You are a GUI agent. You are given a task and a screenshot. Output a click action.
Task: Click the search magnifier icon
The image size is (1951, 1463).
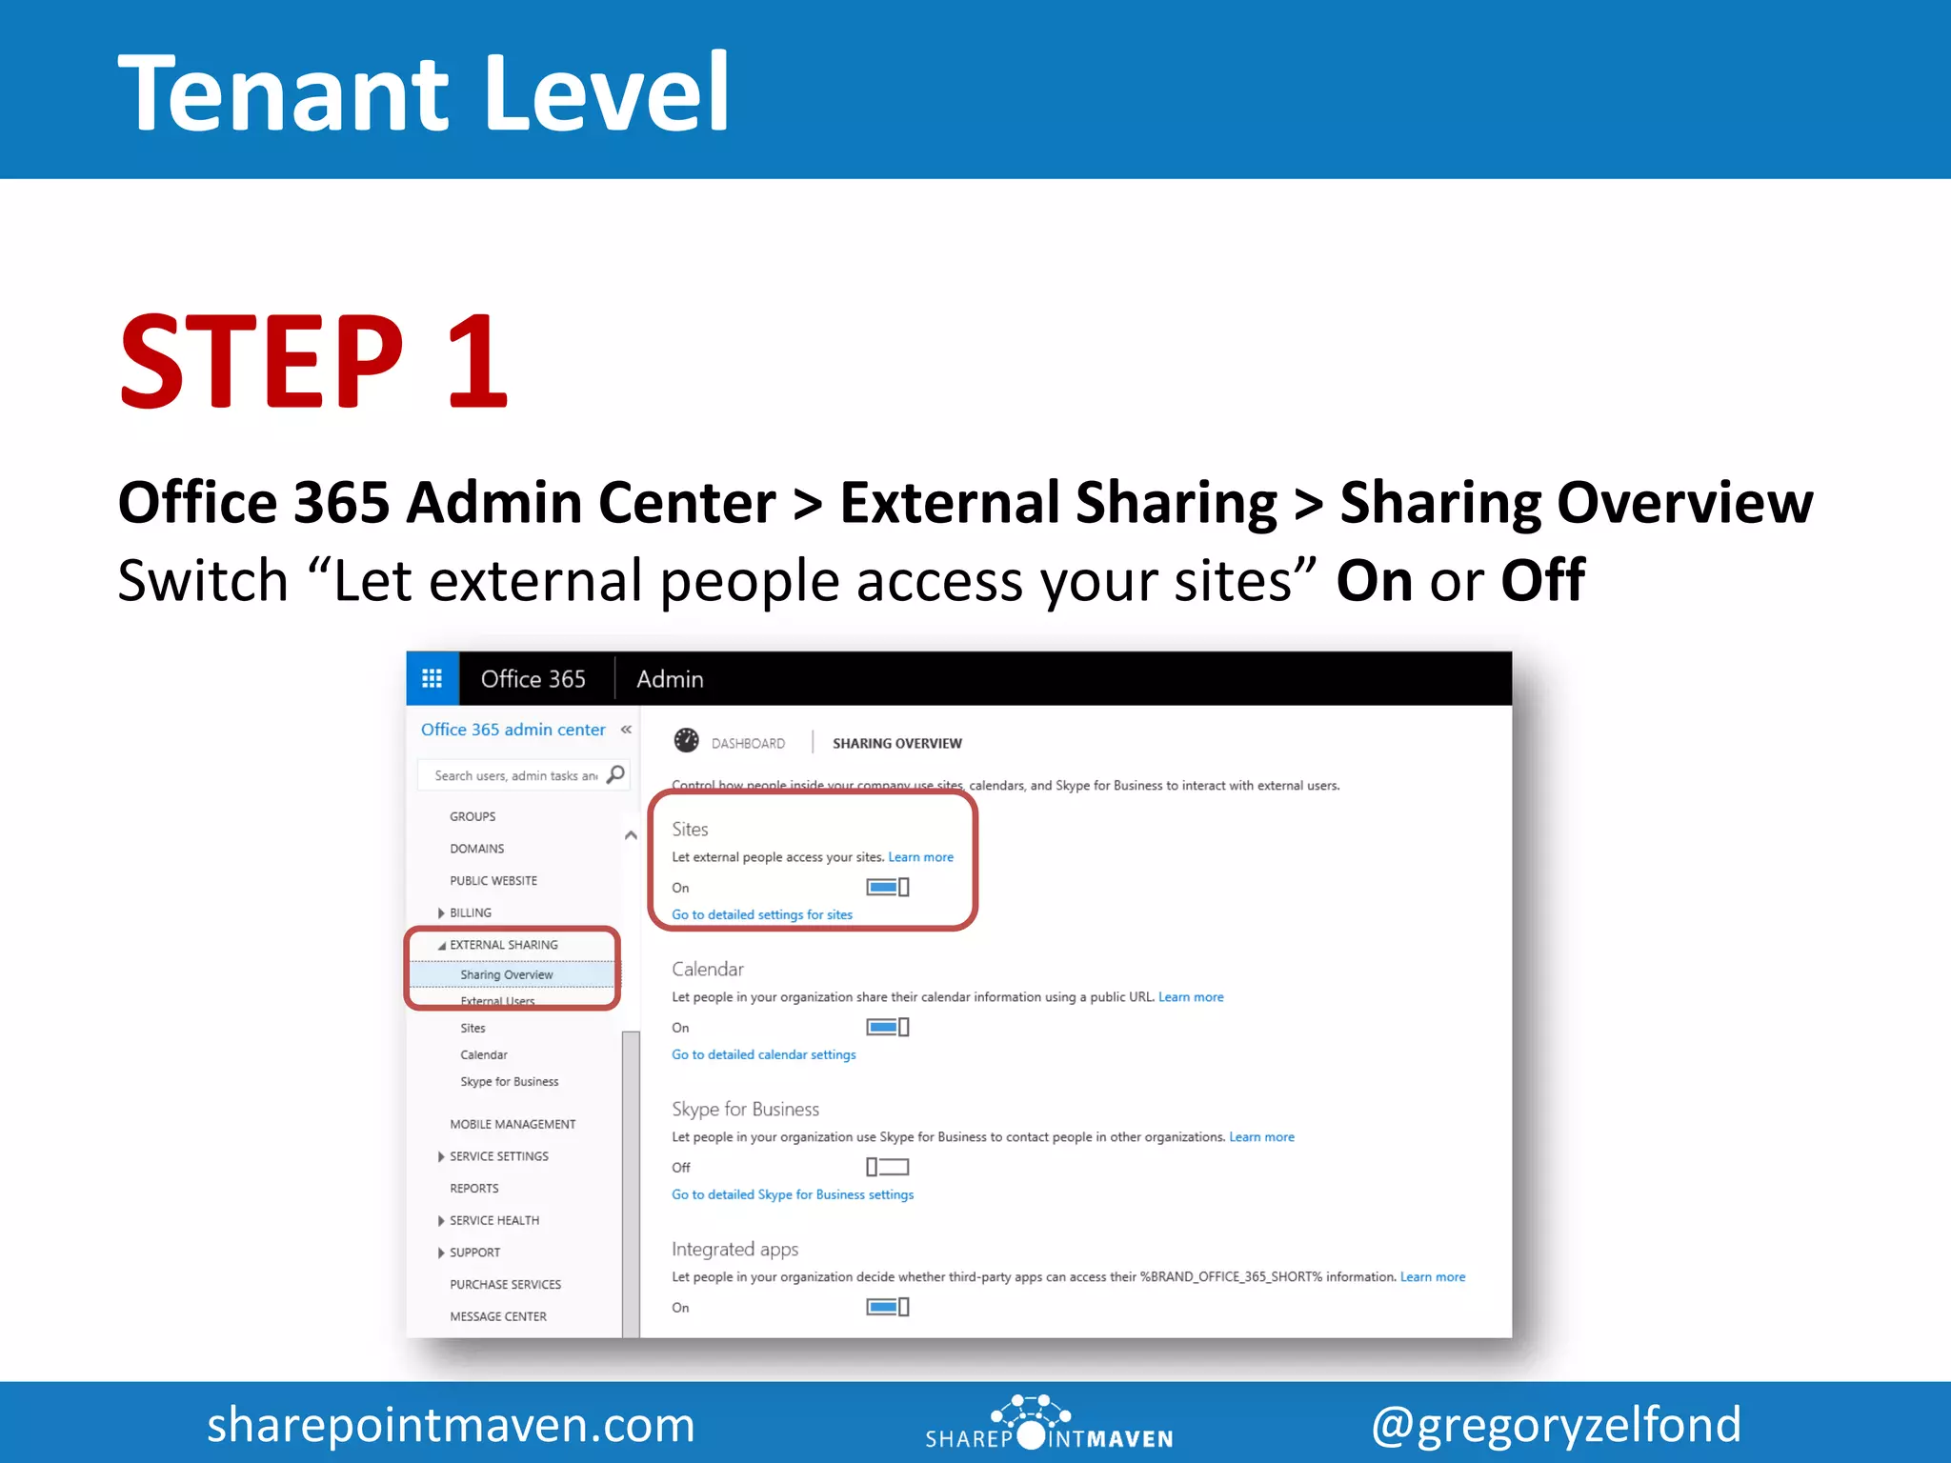[616, 774]
